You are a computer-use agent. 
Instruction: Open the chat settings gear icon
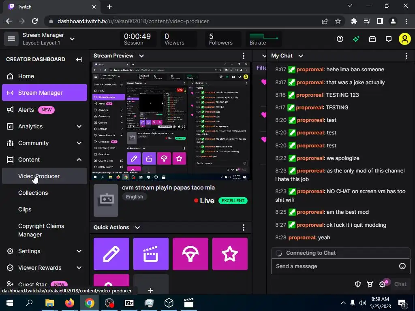(382, 284)
